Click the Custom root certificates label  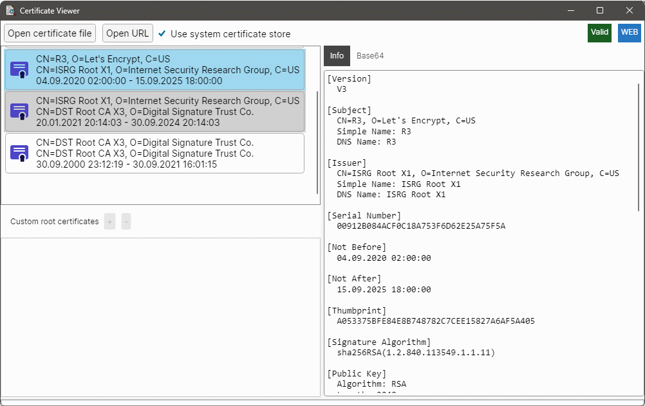(55, 222)
